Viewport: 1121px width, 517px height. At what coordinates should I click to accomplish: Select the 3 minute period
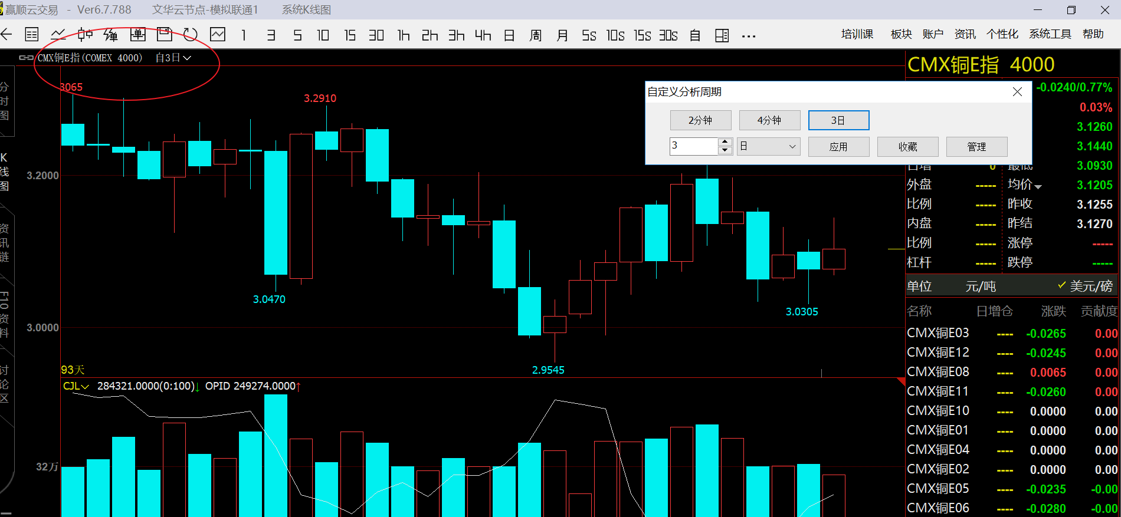tap(271, 35)
